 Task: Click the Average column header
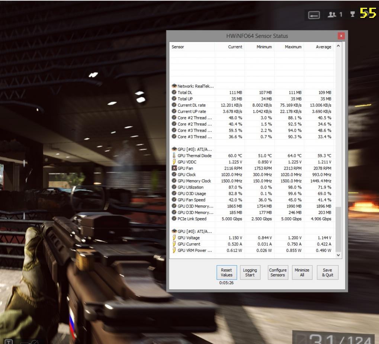[x=319, y=46]
